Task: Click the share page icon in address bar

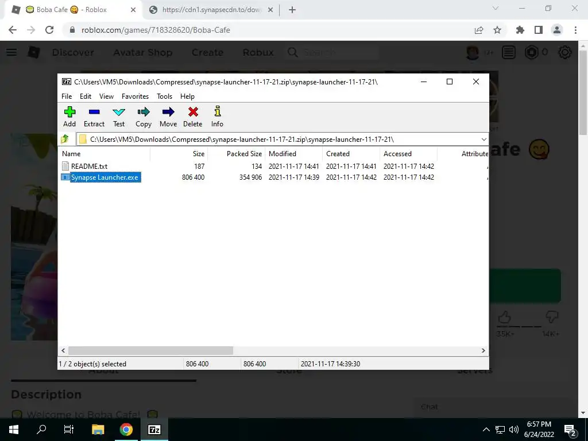Action: pos(479,30)
